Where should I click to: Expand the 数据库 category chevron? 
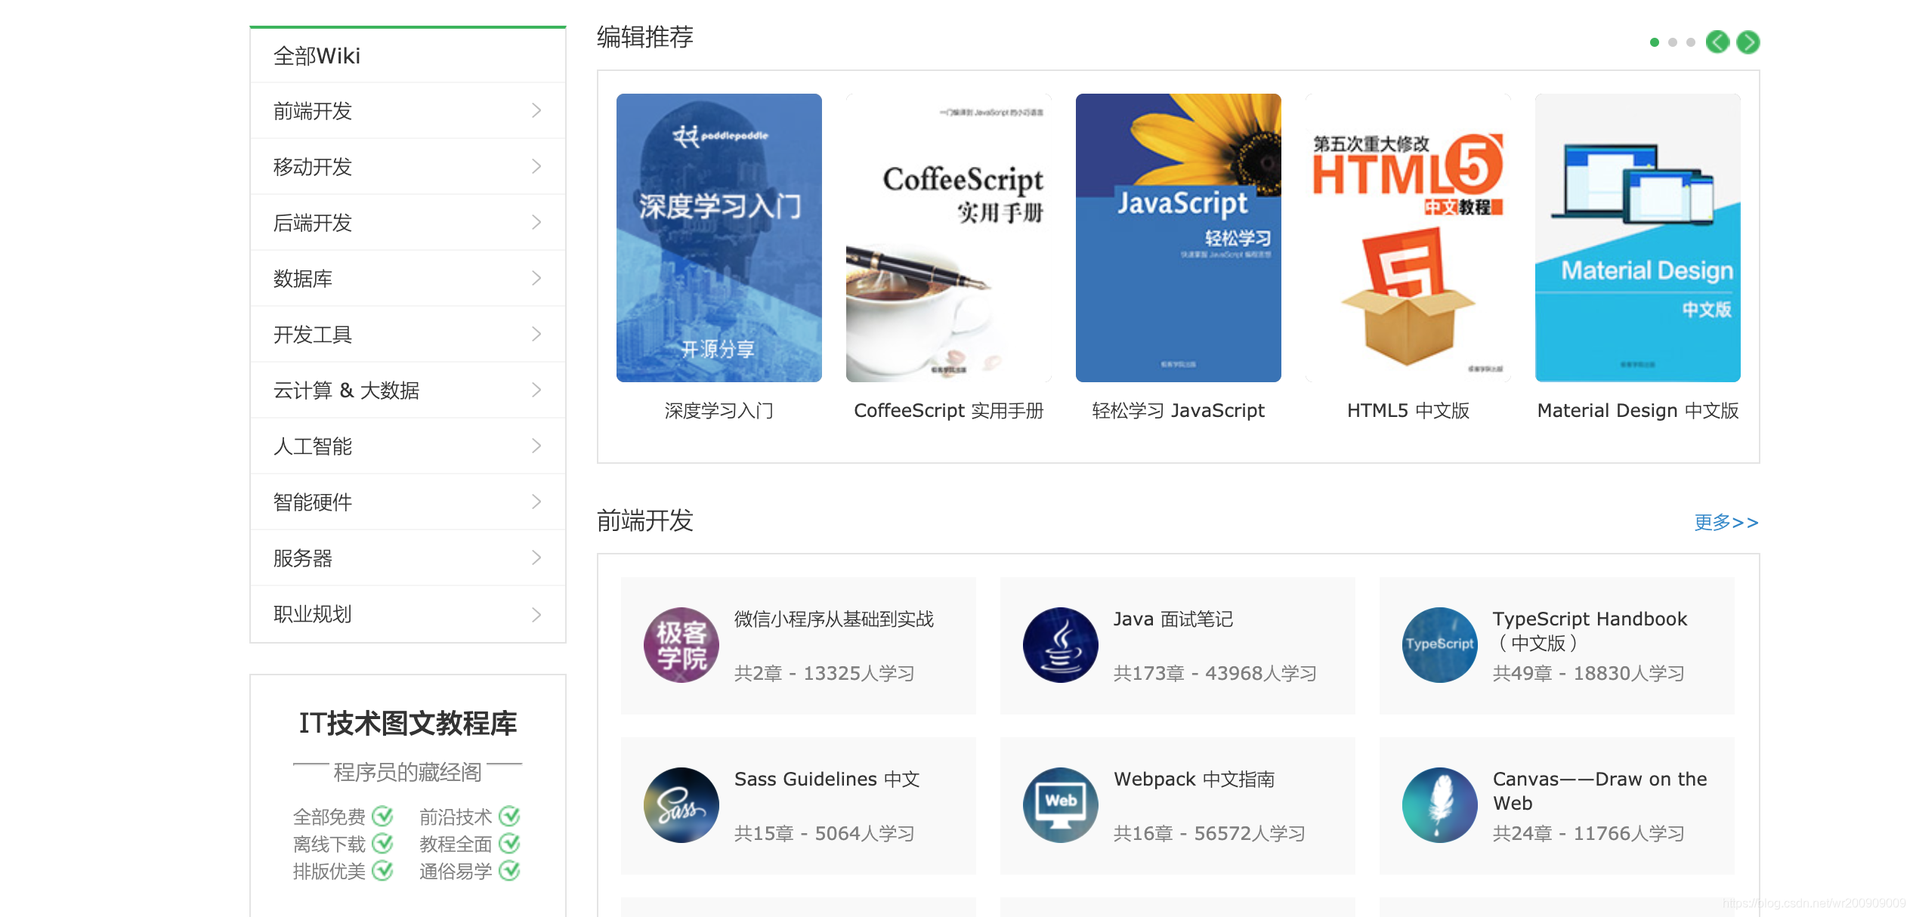click(x=536, y=278)
